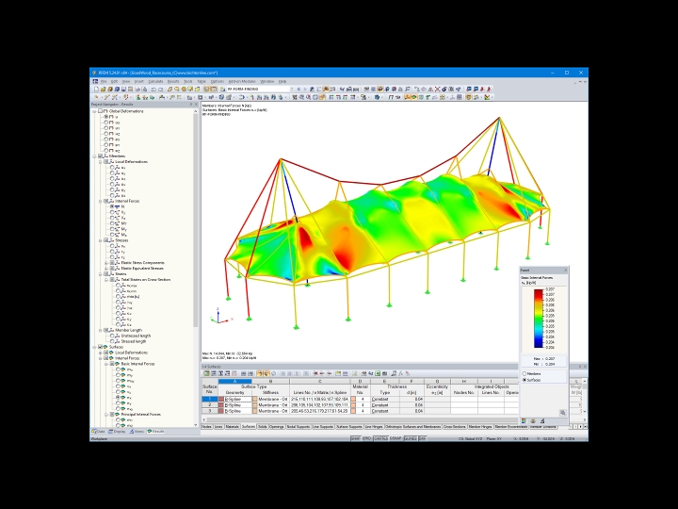Open the Views tab in navigator
This screenshot has height=509, width=678.
[x=137, y=432]
